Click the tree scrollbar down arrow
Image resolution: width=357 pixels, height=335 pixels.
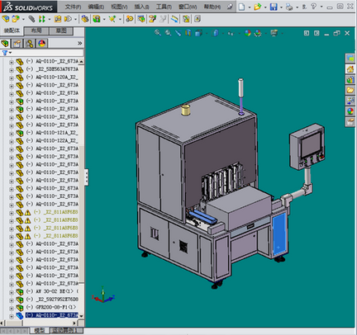pos(82,316)
